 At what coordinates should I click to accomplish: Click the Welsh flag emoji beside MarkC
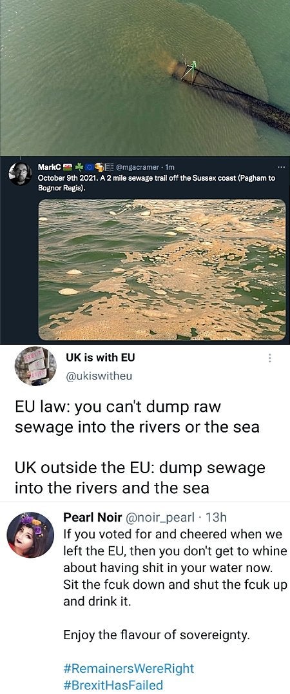68,167
